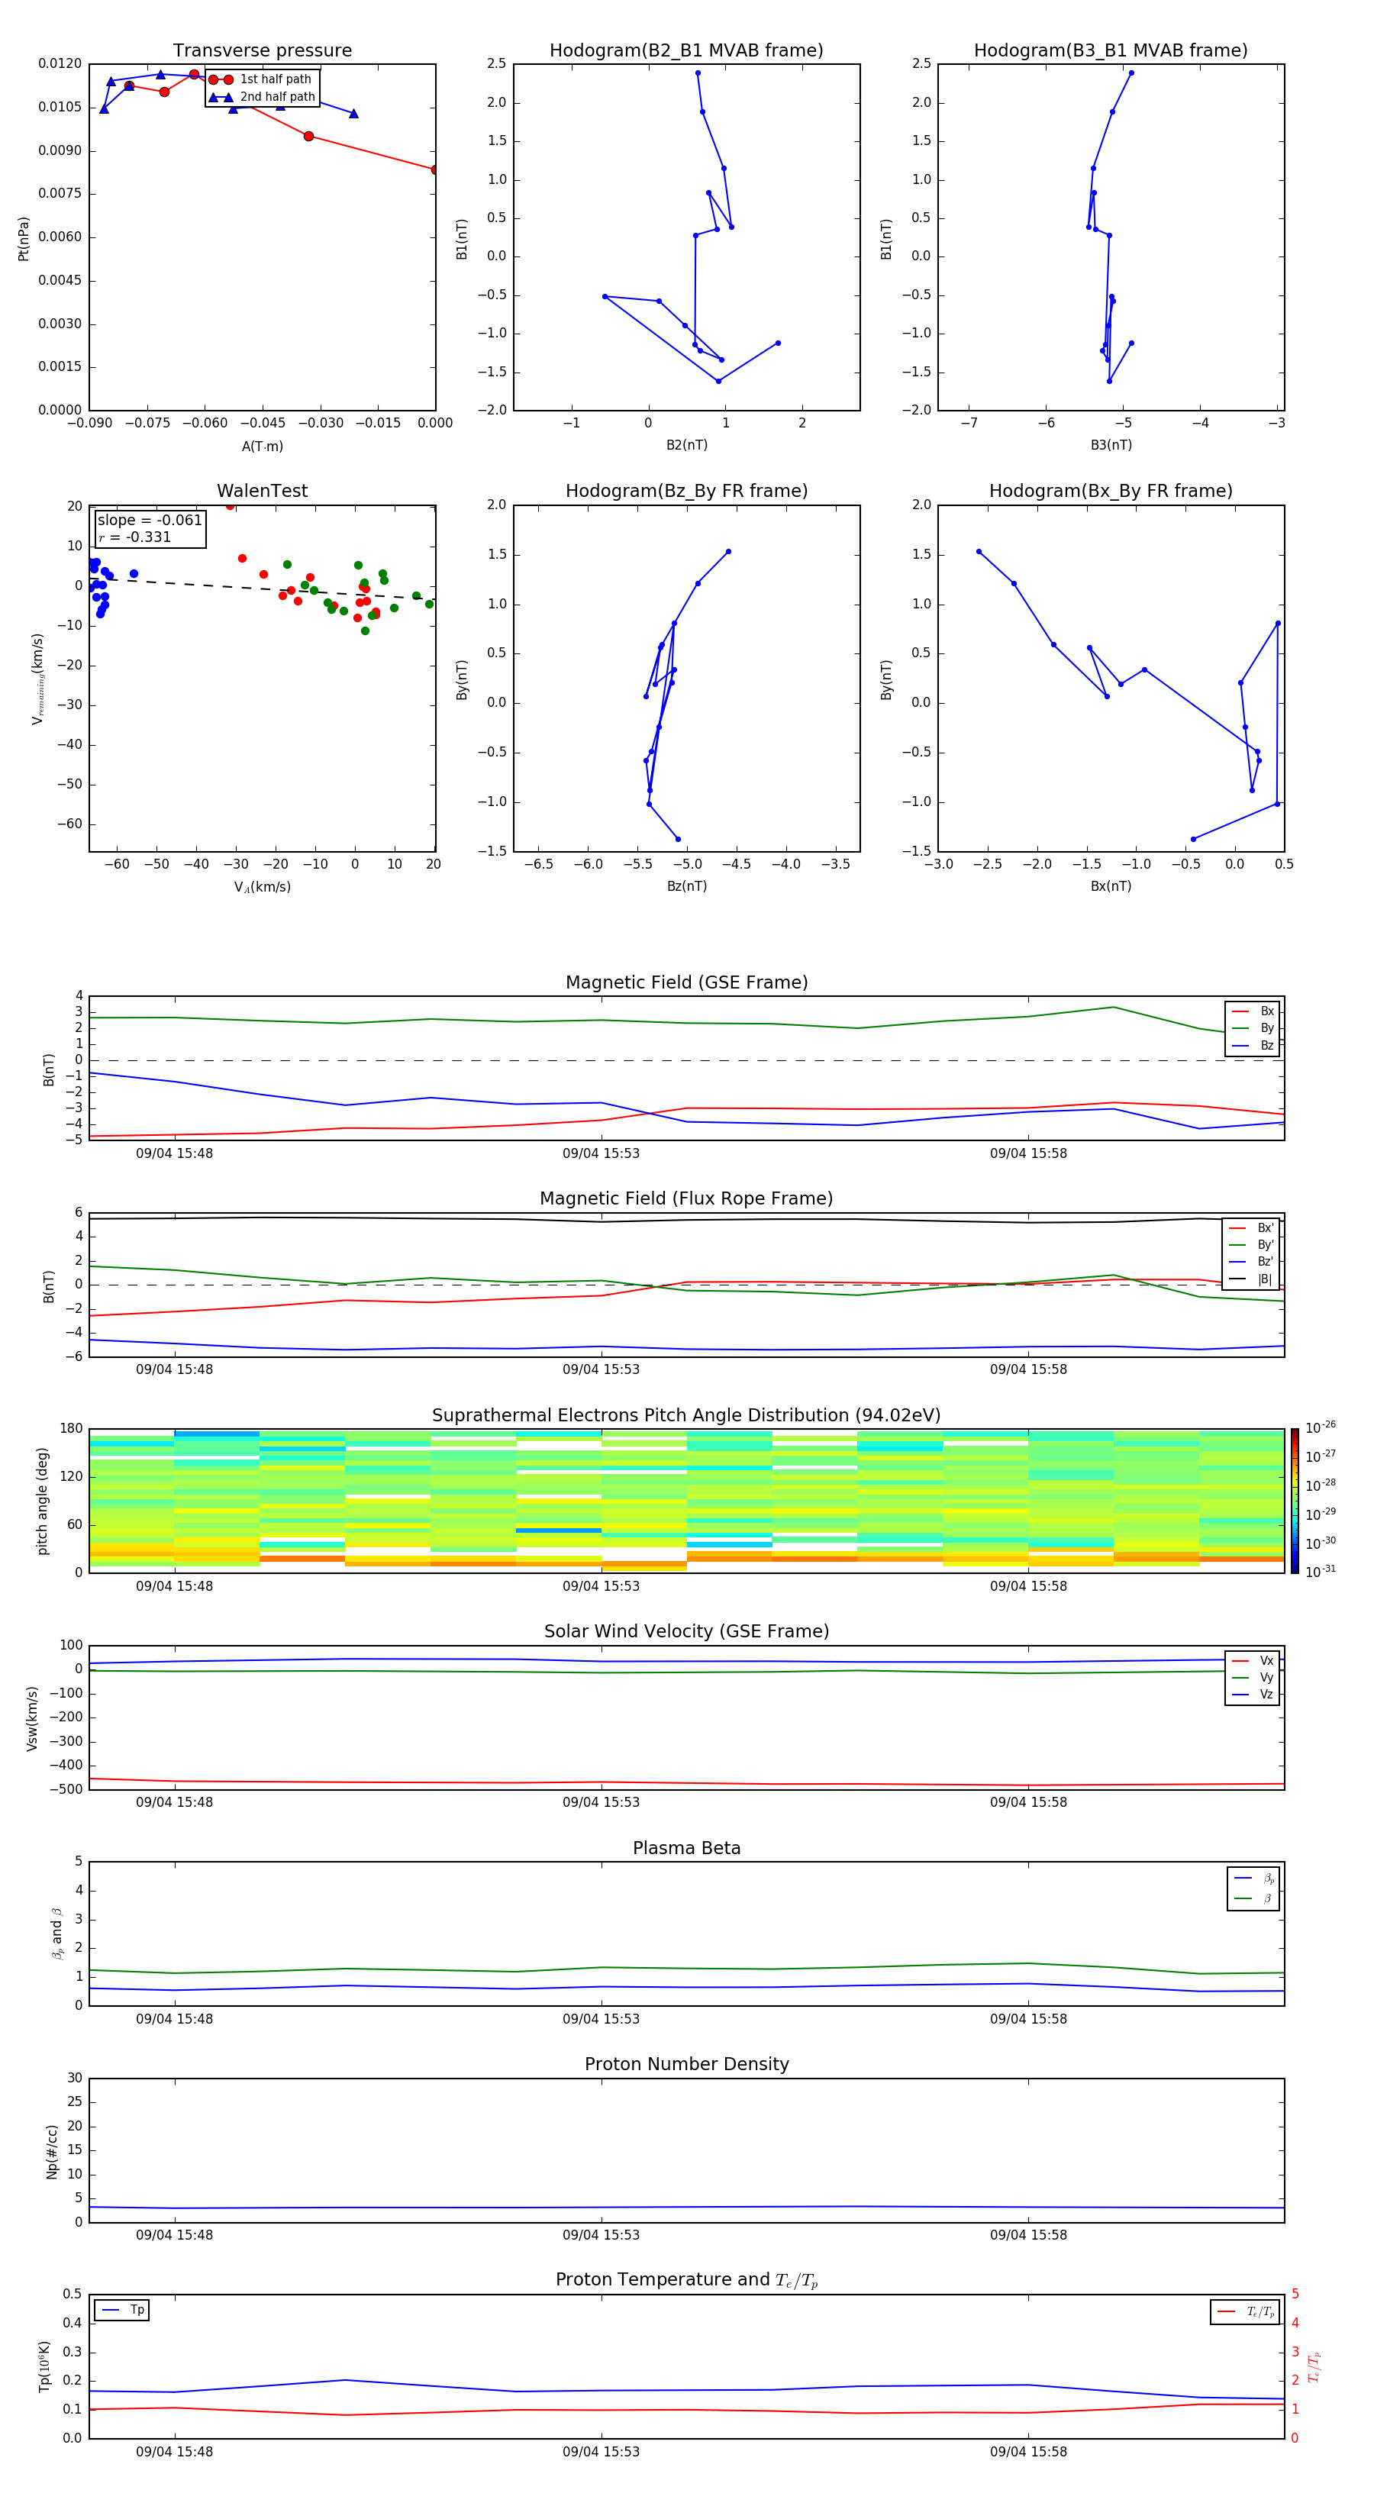This screenshot has width=1374, height=2519.
Task: Click the |B| legend entry in Flux Rope Frame plot
Action: (x=1251, y=1279)
